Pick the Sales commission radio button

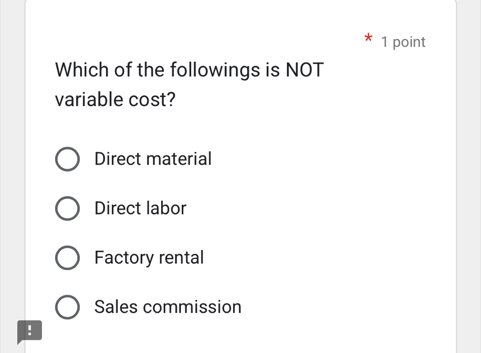click(67, 307)
